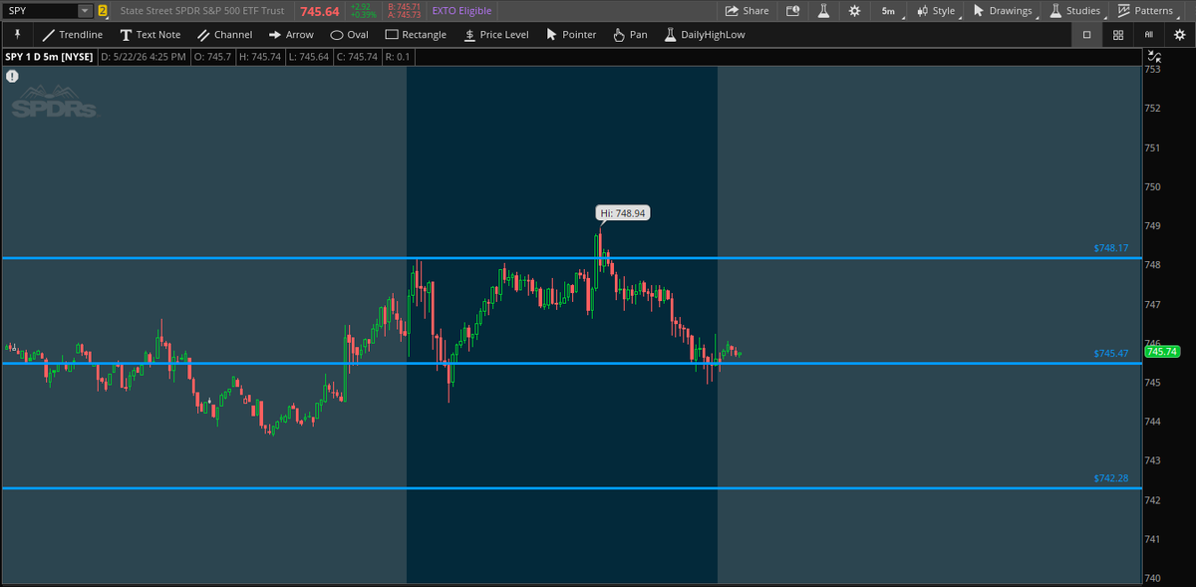Click the State Street SPDR S&P 500 ETF Trust title
This screenshot has width=1196, height=587.
tap(201, 11)
